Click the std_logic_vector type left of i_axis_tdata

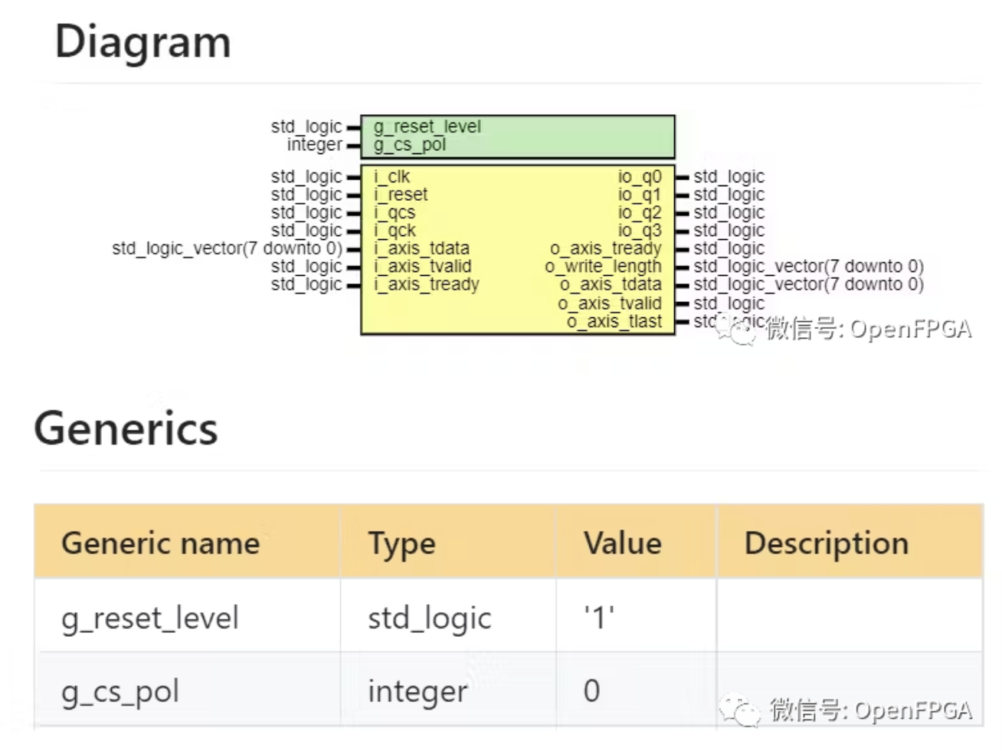228,248
